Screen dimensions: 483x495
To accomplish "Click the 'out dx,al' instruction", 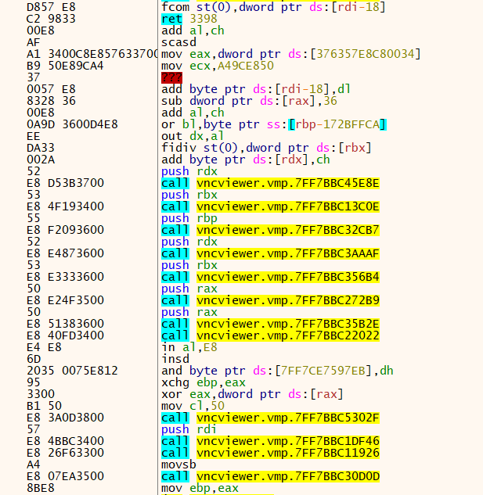I will point(193,136).
